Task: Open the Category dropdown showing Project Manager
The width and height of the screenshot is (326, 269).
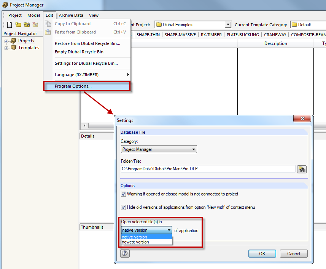Action: coord(193,149)
